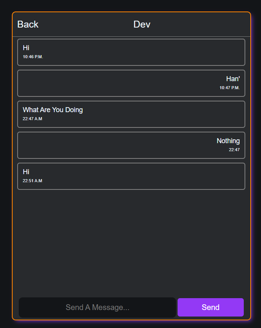Select the first Hi message bubble

[x=131, y=52]
